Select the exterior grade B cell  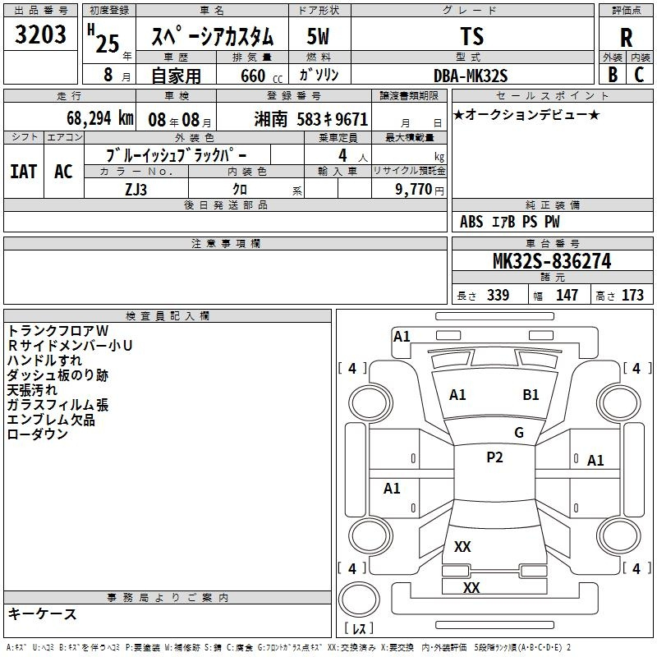click(613, 73)
